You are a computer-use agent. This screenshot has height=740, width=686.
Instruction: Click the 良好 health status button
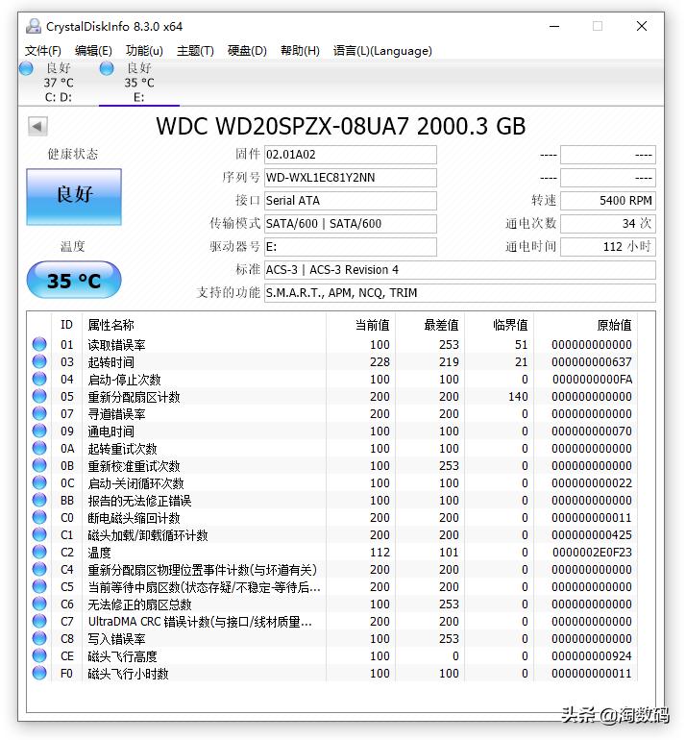pos(74,196)
